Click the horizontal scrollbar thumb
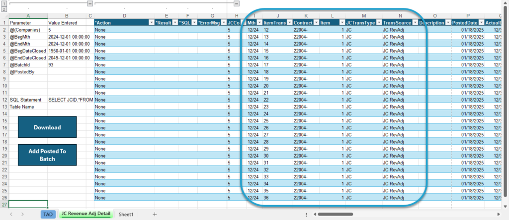509x220 pixels. tap(335, 214)
